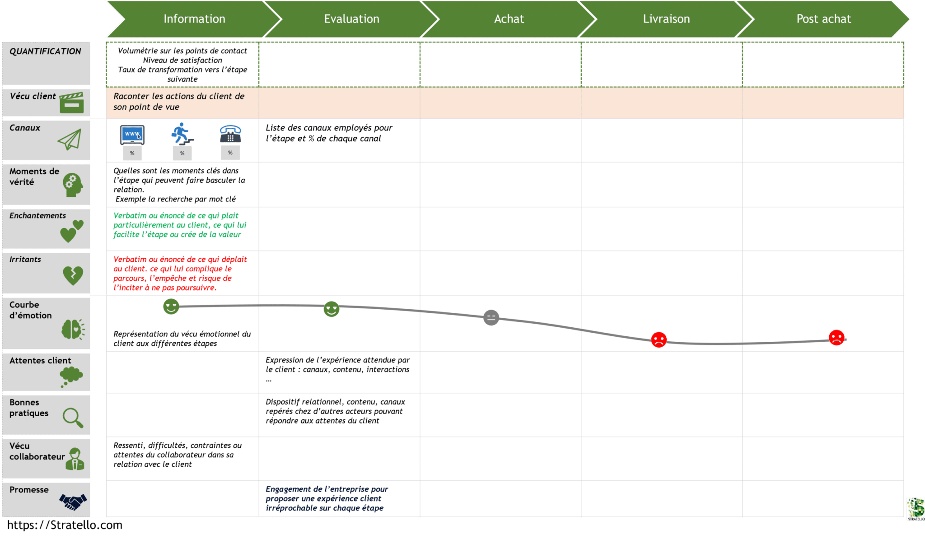Open the https://Stratello.com link

pos(63,525)
